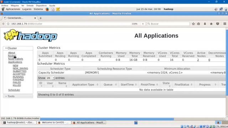
Task: Open VirtualBox Archivo menu
Action: [x=5, y=6]
